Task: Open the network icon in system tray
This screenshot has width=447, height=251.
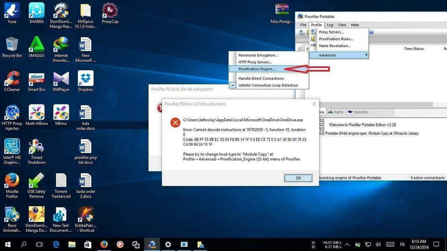Action: 368,244
